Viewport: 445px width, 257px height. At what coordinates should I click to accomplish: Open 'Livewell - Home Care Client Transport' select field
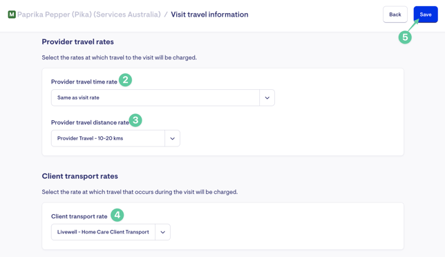click(x=111, y=232)
